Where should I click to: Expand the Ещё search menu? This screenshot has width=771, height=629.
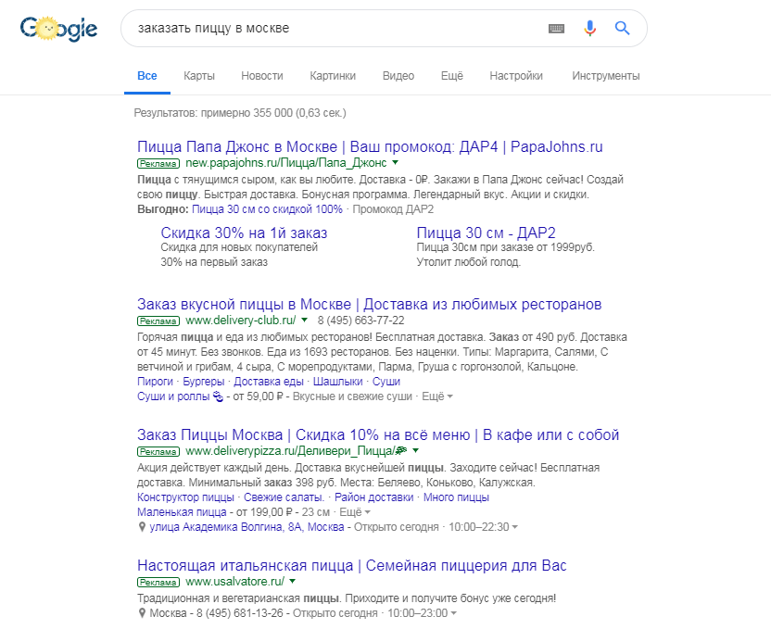pyautogui.click(x=452, y=76)
